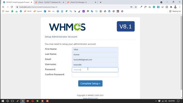Reload the current page
Image resolution: width=183 pixels, height=103 pixels.
pyautogui.click(x=12, y=7)
